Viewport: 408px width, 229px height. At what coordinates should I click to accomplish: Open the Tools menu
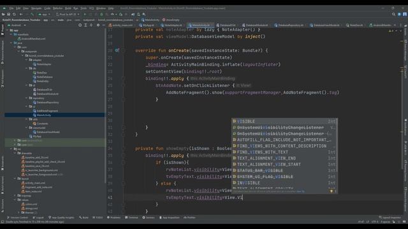[84, 8]
